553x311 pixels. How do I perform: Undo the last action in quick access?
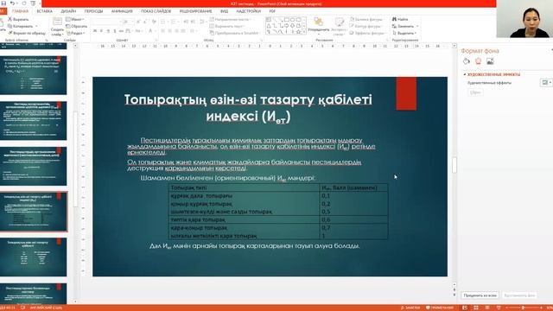[12, 3]
